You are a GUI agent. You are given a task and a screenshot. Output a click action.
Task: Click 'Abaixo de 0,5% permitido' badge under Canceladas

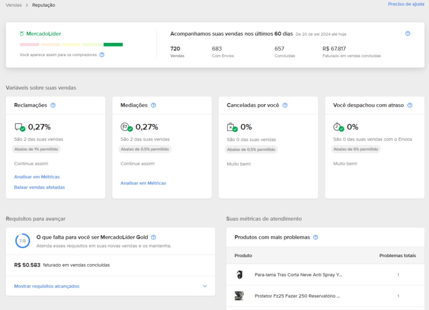click(251, 149)
